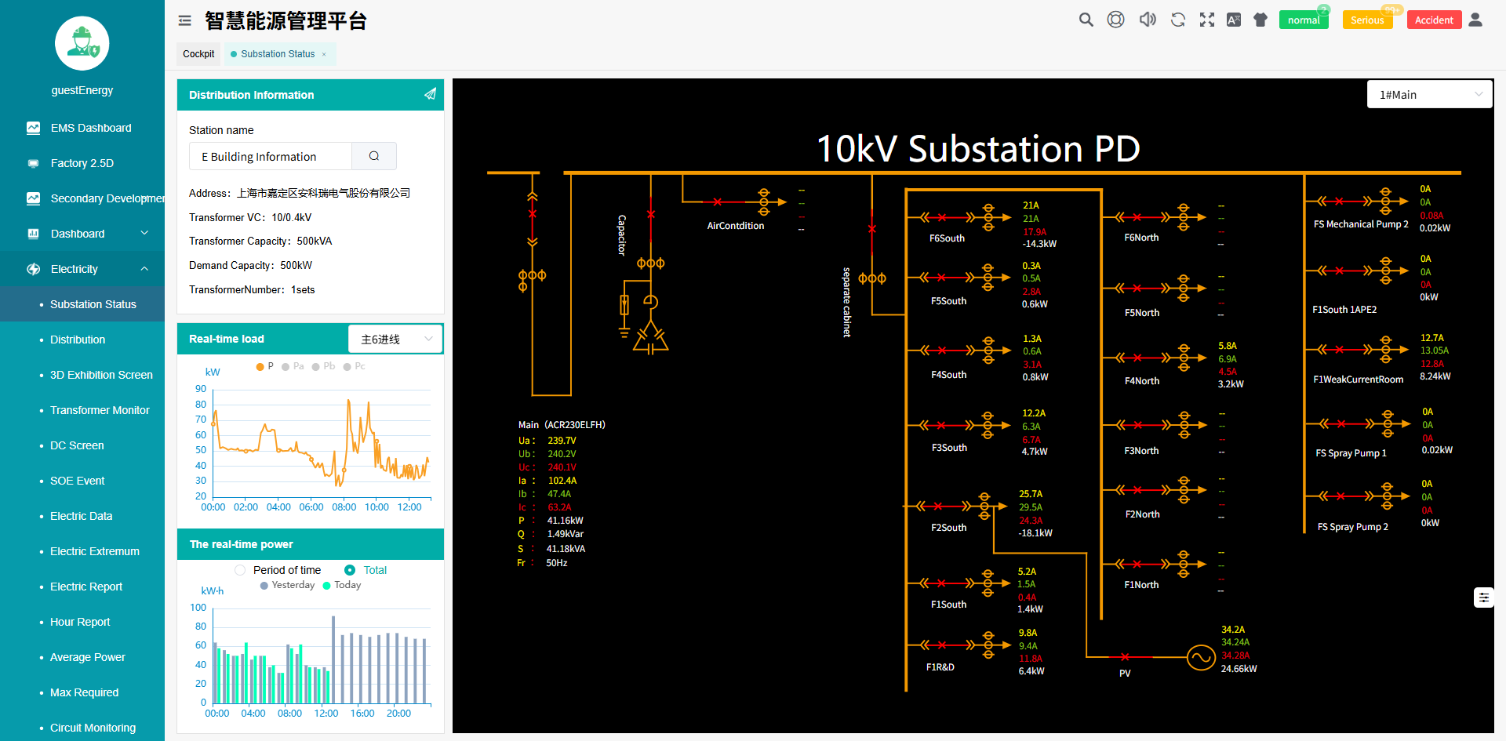Open Distribution menu item
Image resolution: width=1506 pixels, height=741 pixels.
82,340
